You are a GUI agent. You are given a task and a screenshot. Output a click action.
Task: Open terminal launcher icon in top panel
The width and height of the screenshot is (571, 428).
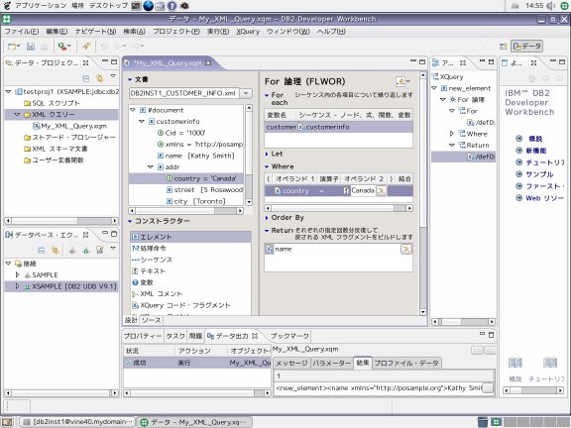click(x=136, y=6)
